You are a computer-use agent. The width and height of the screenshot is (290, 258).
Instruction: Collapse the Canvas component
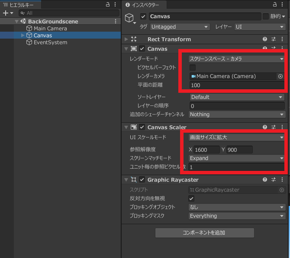pyautogui.click(x=126, y=49)
